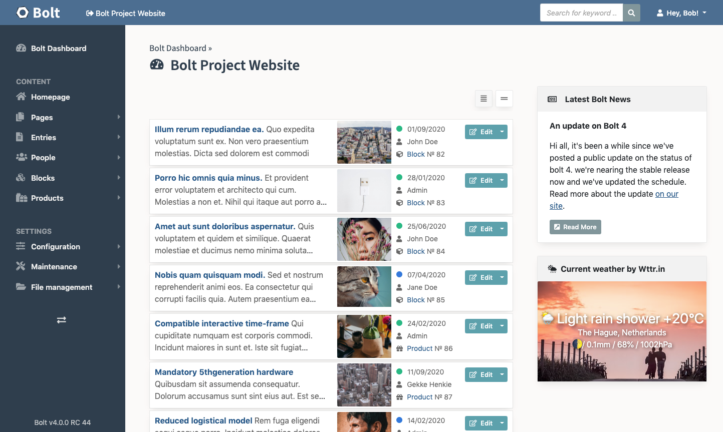
Task: Open the Hey, Bob! user dropdown
Action: click(681, 13)
